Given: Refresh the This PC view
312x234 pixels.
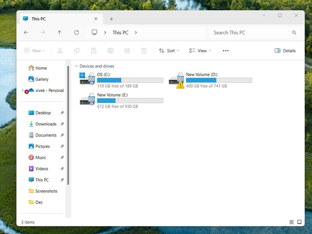Looking at the screenshot, I should tap(76, 32).
